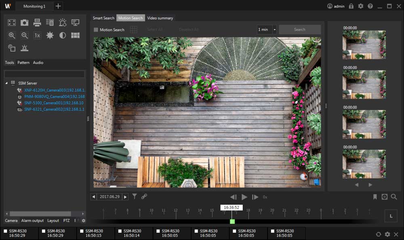Select the zoom out magnifier tool
This screenshot has width=404, height=240.
[x=25, y=36]
